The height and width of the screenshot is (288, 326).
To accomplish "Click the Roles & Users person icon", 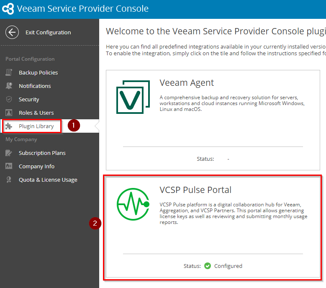I will point(9,113).
